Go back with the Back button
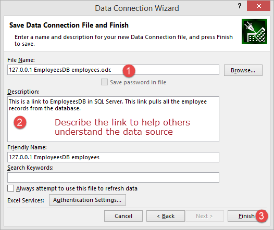This screenshot has height=230, width=274. point(166,216)
